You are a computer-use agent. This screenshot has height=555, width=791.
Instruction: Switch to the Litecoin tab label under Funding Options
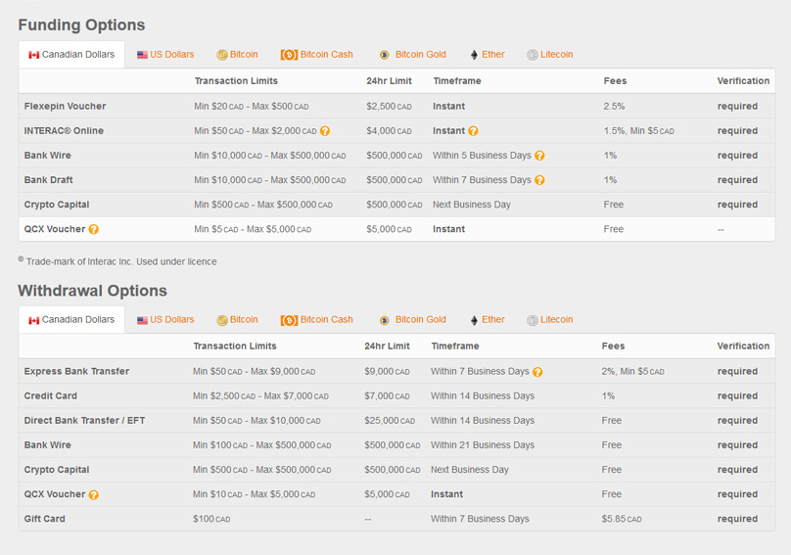(556, 55)
